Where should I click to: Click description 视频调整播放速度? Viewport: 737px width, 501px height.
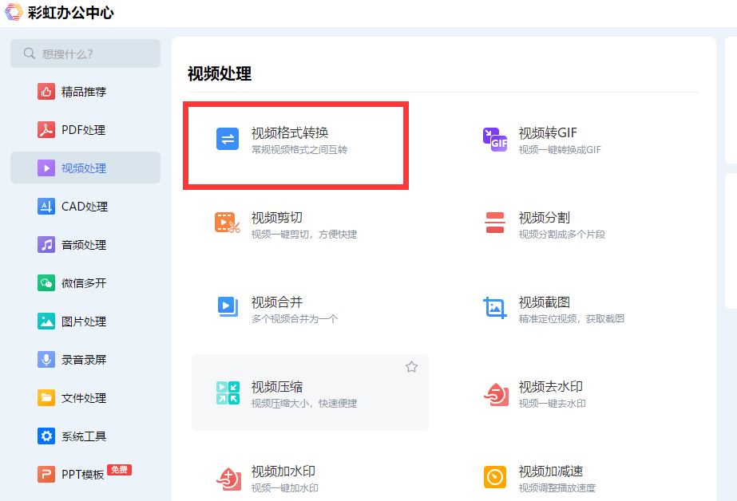coord(557,488)
